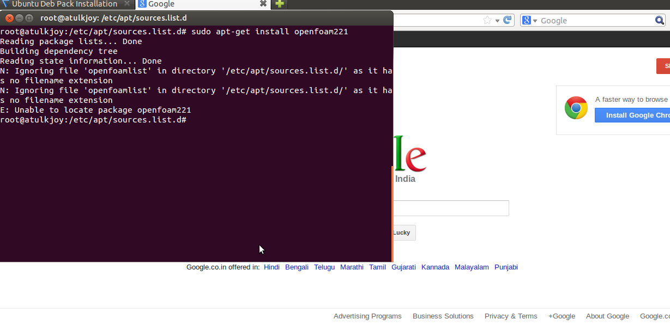Click the 'Reading package lists... Done' line
Screen dimensions: 670x325
pos(71,41)
